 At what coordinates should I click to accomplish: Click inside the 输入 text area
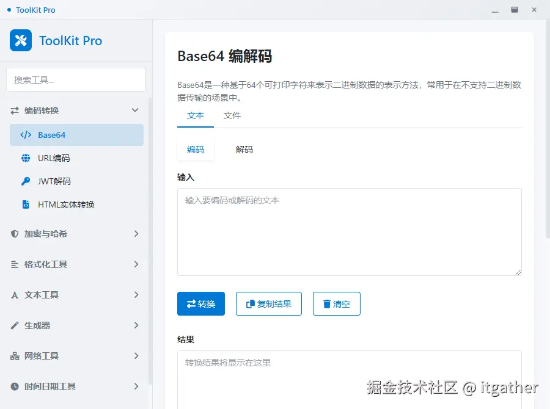pos(350,232)
